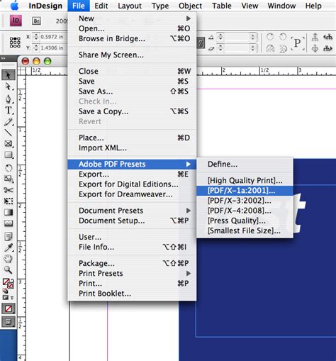
Task: Choose Place... from File menu
Action: [132, 138]
